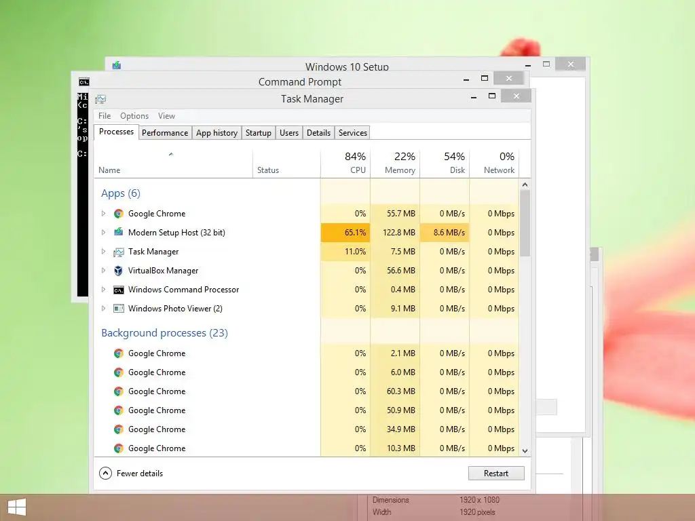The image size is (695, 521).
Task: Click the Fewer details circle arrow icon
Action: [x=105, y=473]
